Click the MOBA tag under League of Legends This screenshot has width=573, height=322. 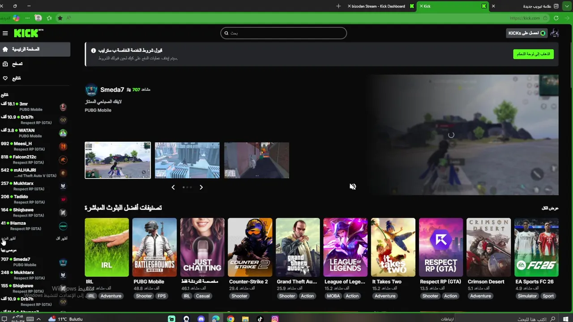coord(333,296)
